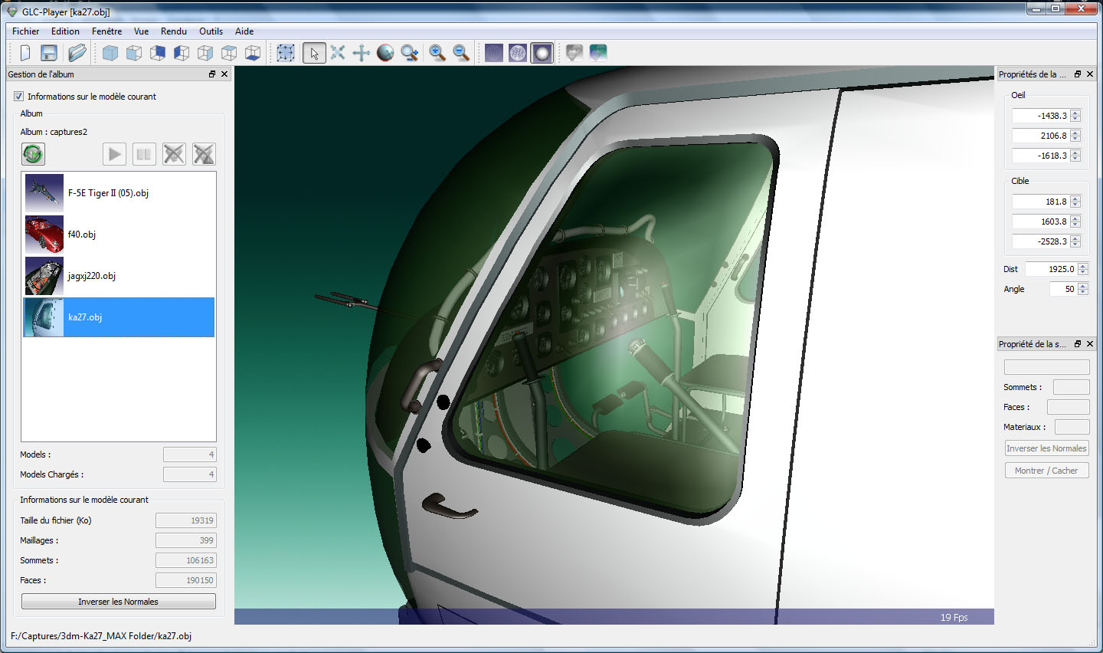The height and width of the screenshot is (653, 1103).
Task: Click the red f40 car thumbnail
Action: (44, 235)
